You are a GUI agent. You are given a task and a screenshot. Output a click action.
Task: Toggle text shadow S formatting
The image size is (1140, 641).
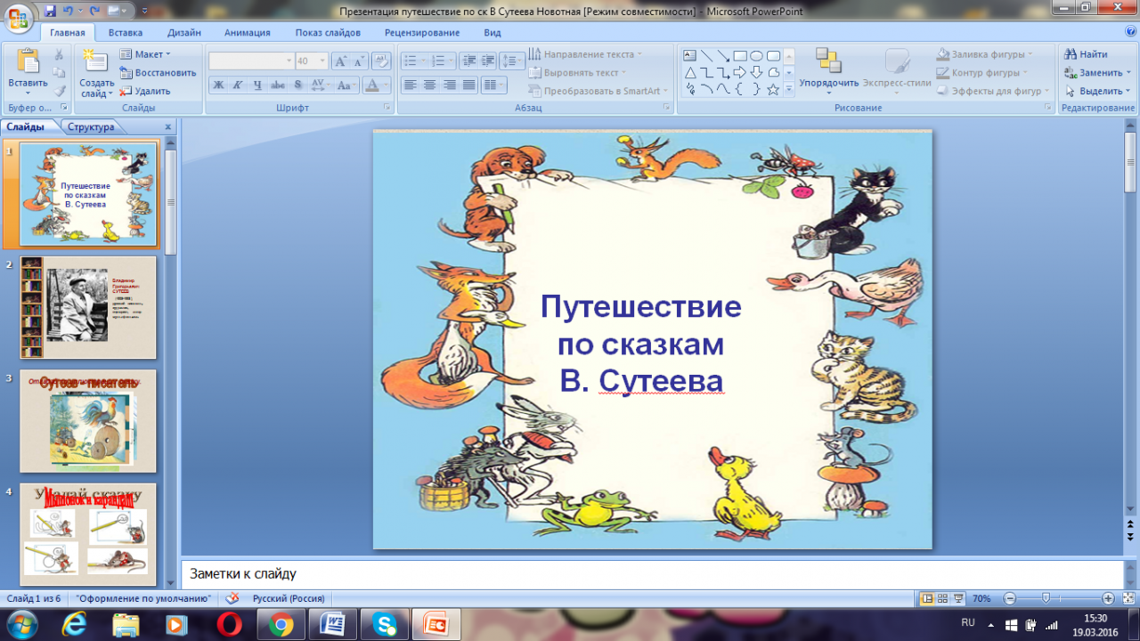[x=297, y=85]
